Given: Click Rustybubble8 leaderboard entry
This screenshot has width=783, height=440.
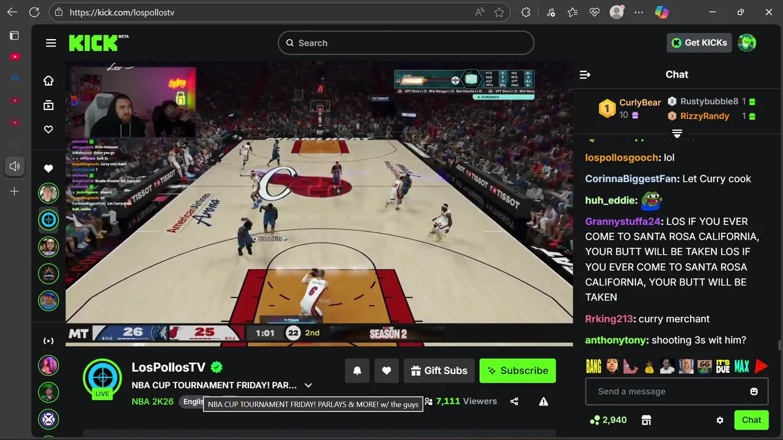Looking at the screenshot, I should tap(711, 101).
